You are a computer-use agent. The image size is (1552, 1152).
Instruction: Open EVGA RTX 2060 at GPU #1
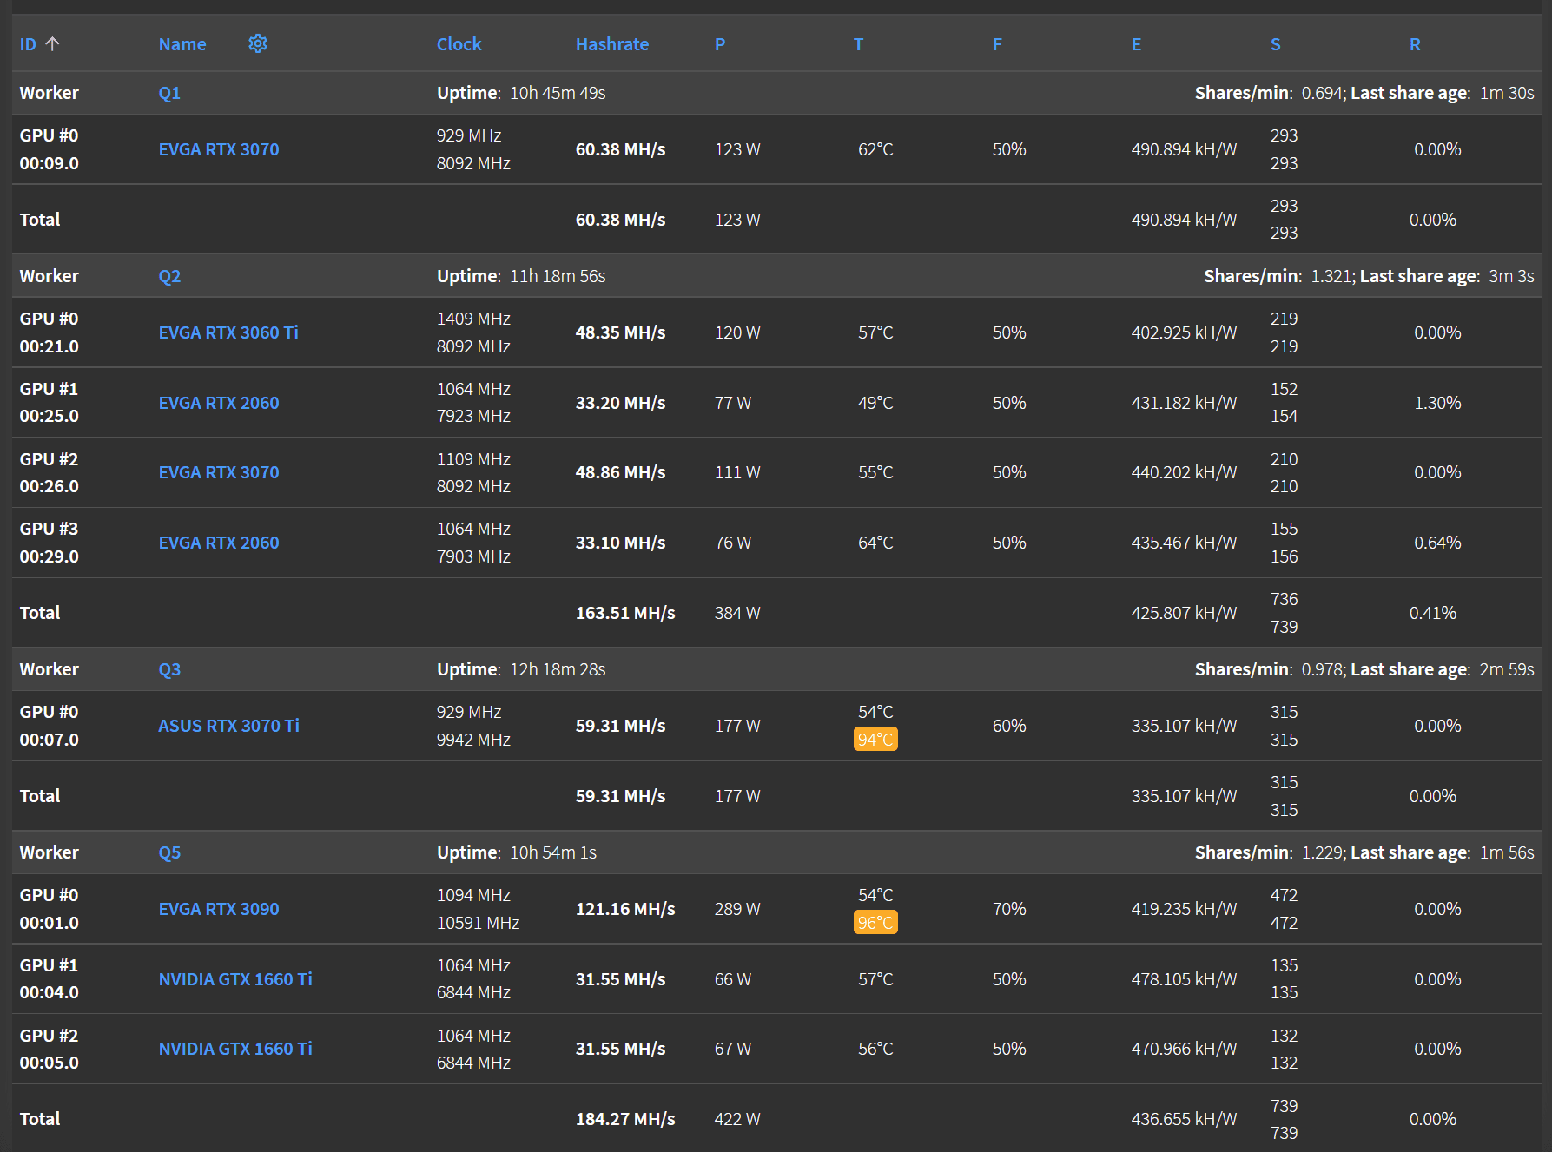point(219,403)
